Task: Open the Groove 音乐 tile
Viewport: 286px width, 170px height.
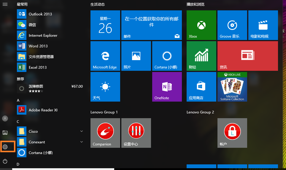Action: (232, 25)
